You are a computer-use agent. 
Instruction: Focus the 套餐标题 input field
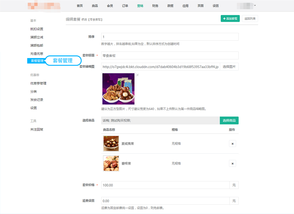[170, 56]
